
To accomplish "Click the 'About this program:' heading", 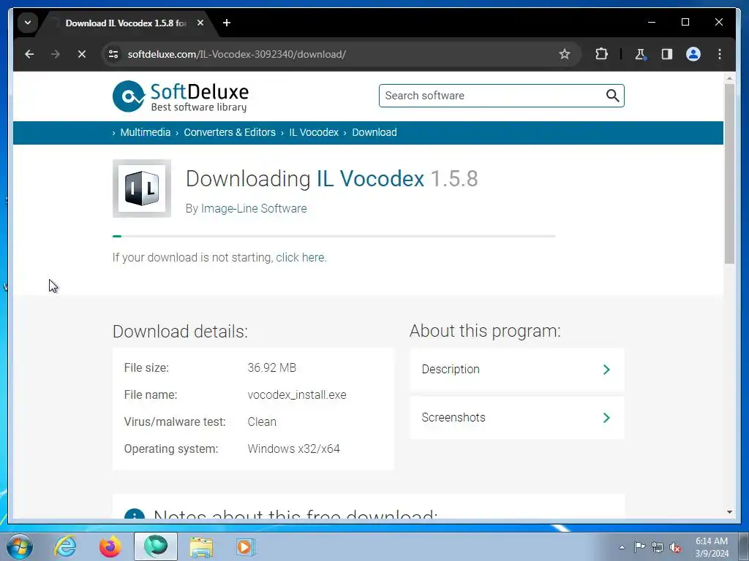I will tap(485, 331).
